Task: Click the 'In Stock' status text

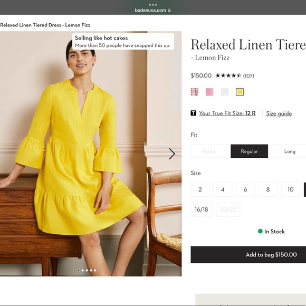Action: coord(274,232)
